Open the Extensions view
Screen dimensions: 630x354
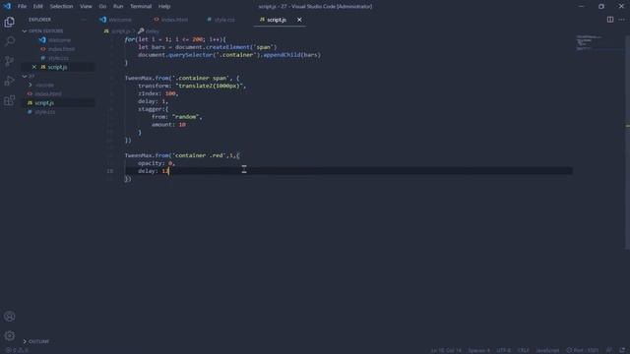(9, 100)
